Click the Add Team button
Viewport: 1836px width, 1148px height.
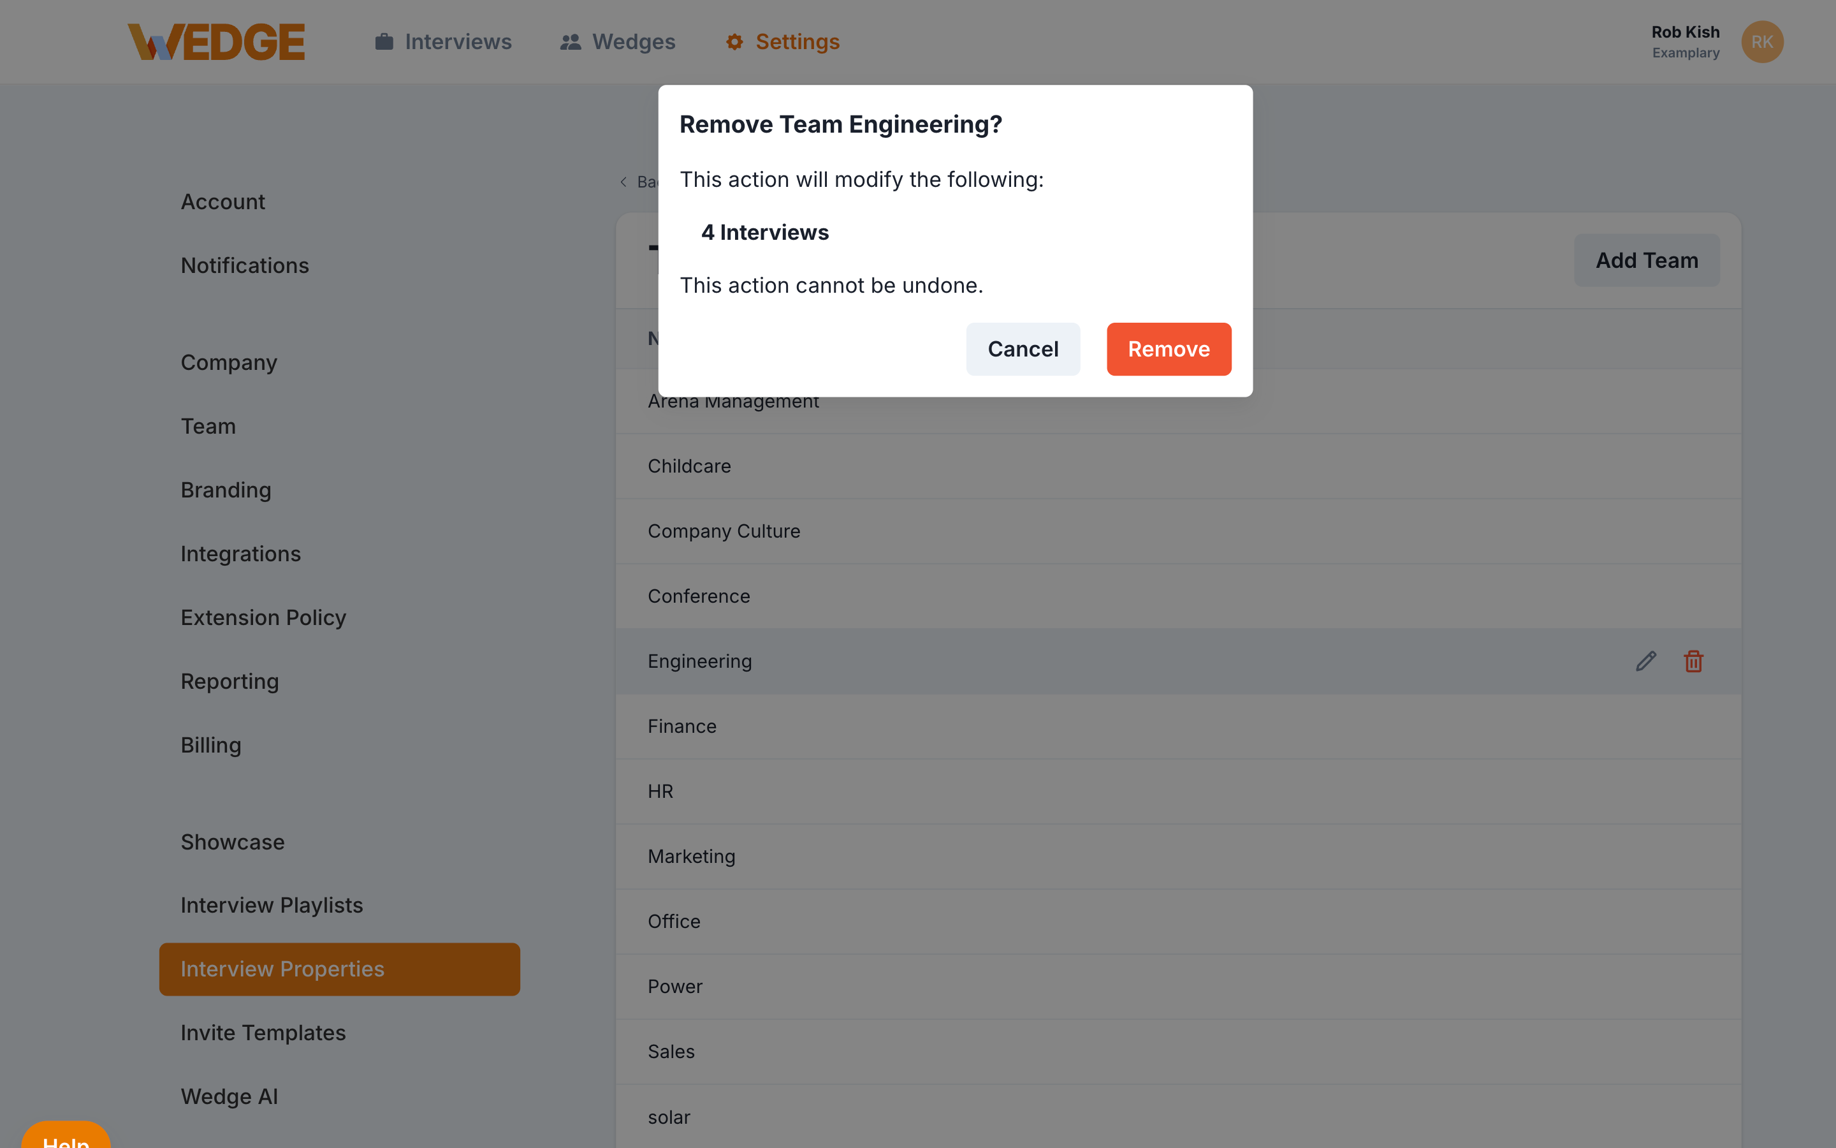(1646, 260)
